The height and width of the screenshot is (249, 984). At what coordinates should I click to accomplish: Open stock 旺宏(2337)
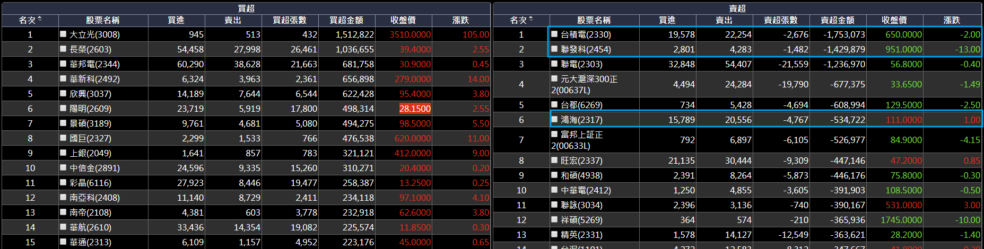pos(581,161)
